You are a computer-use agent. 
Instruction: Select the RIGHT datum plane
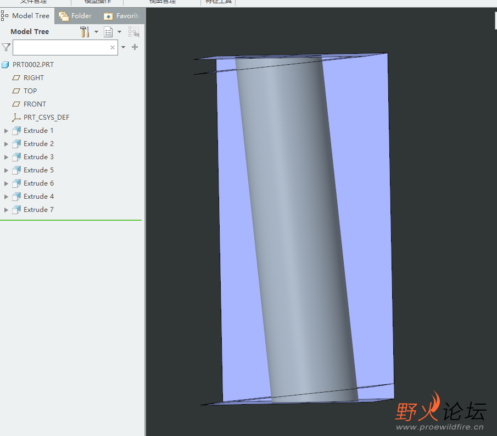[x=33, y=78]
